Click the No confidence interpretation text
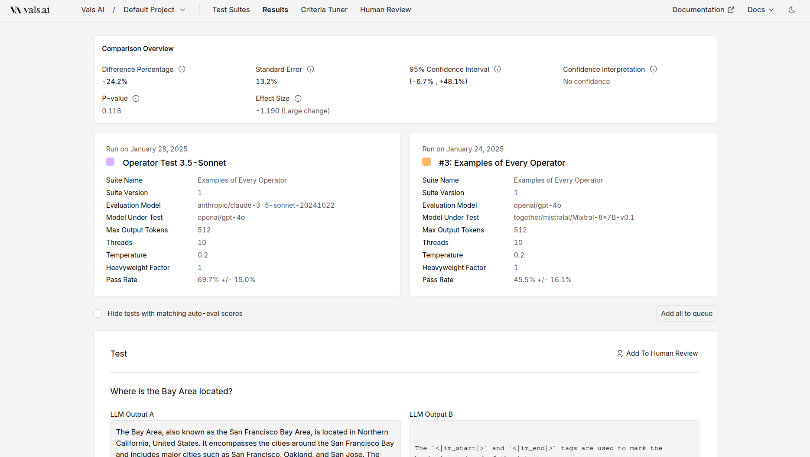 pyautogui.click(x=586, y=81)
